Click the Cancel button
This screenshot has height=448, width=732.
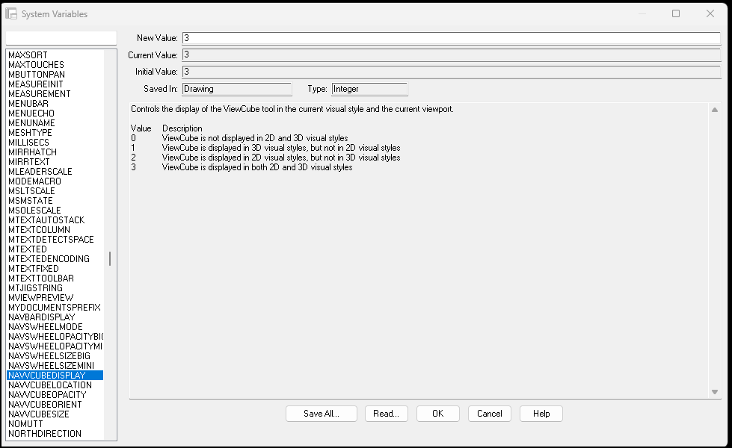click(x=489, y=413)
